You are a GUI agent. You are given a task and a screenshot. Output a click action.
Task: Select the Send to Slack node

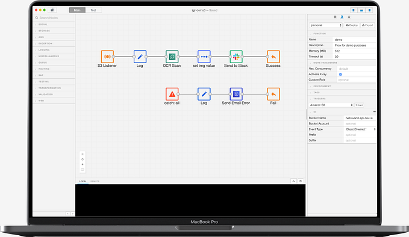pyautogui.click(x=236, y=57)
